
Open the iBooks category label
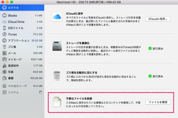click(x=12, y=15)
